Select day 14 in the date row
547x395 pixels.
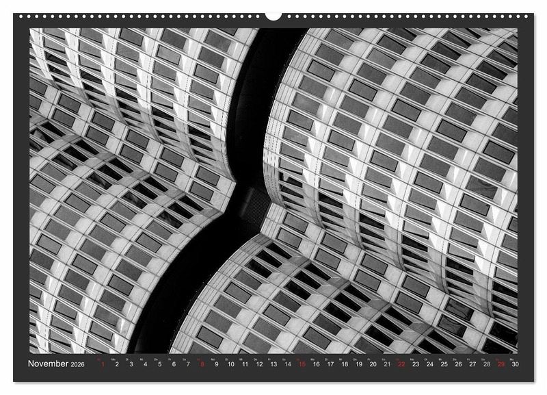(x=287, y=364)
